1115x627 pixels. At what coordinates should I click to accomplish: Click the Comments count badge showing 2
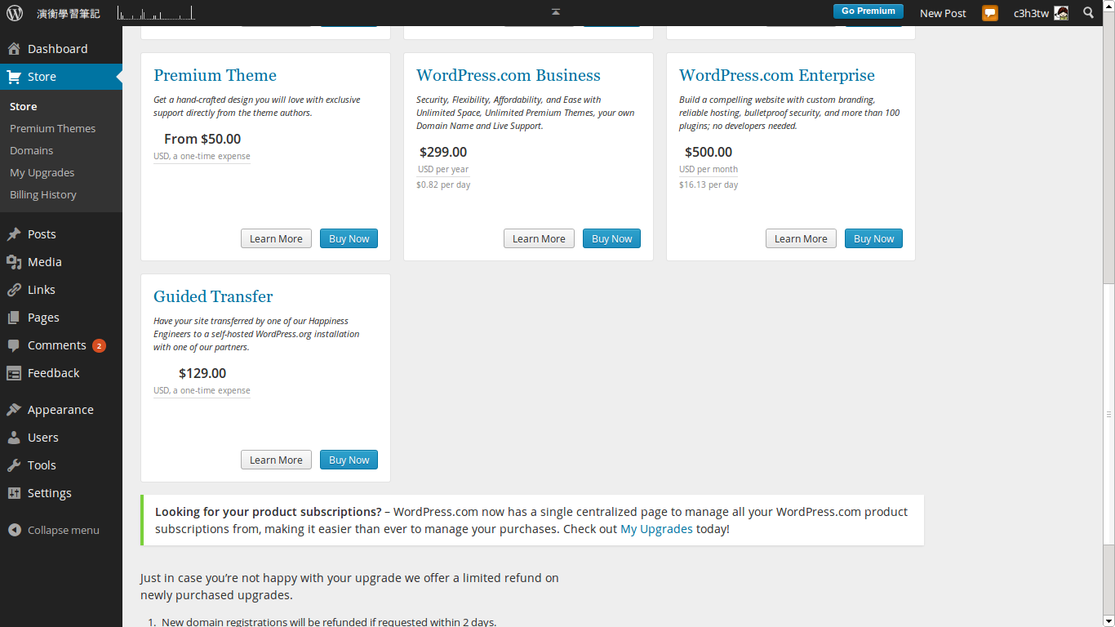(x=99, y=345)
